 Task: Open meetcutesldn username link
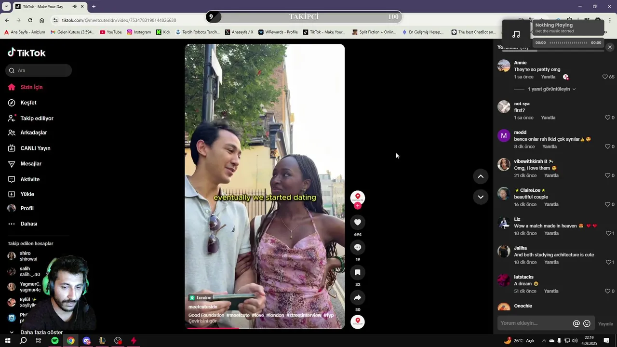[x=203, y=307]
